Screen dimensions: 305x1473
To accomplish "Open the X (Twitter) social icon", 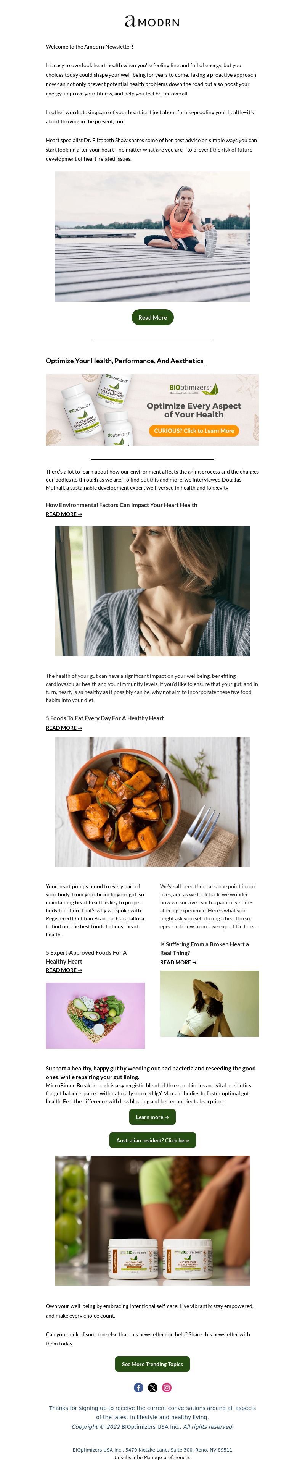I will [x=152, y=1387].
